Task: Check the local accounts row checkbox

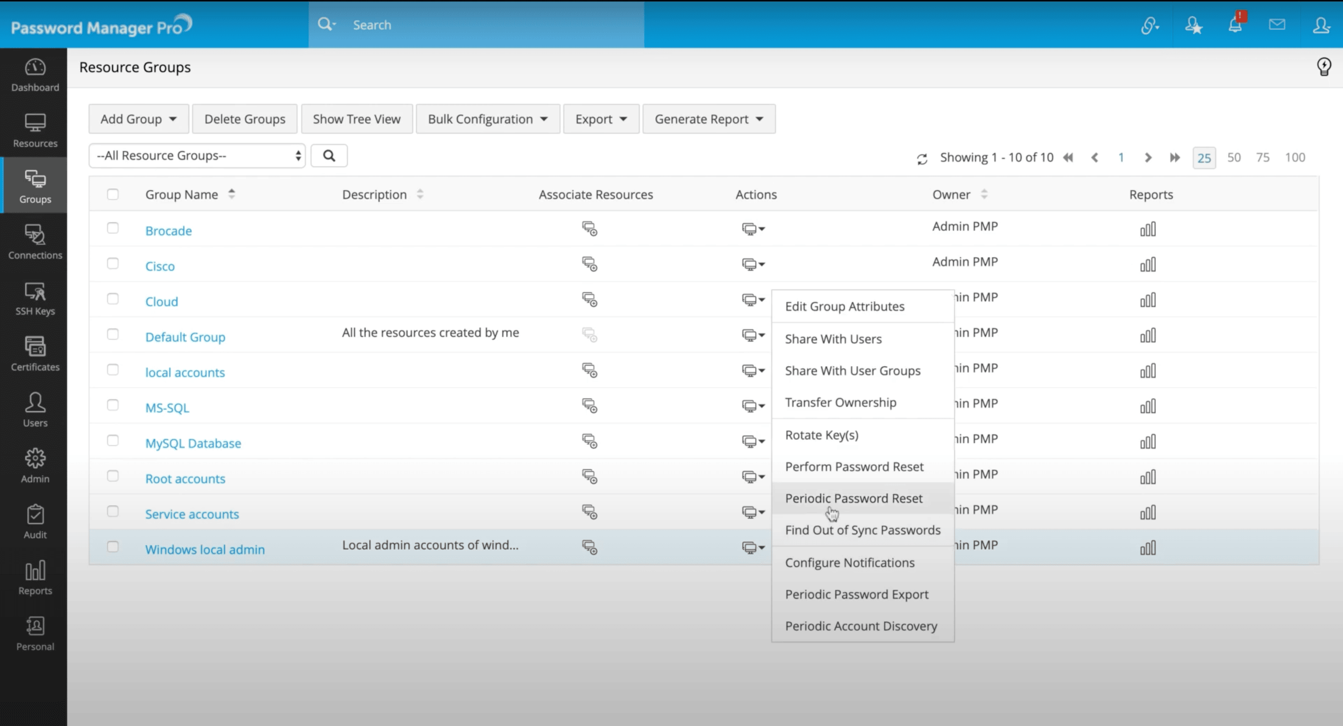Action: coord(112,370)
